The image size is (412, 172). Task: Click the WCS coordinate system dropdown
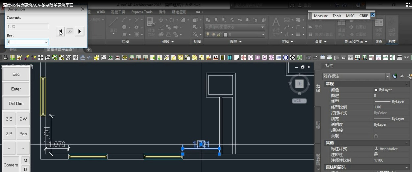coord(299,101)
